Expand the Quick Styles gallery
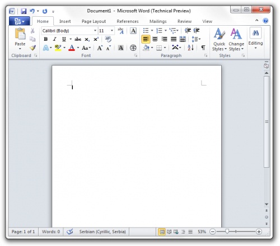 coord(220,39)
